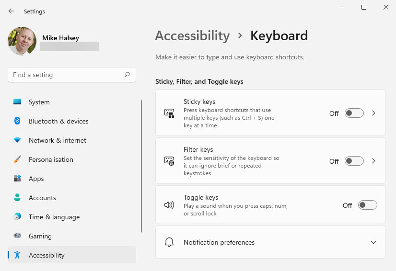Click the System monitor icon

(17, 102)
